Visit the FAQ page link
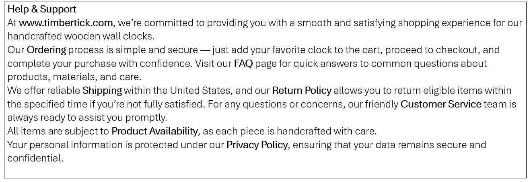Screen dimensions: 531x182 click(x=243, y=64)
